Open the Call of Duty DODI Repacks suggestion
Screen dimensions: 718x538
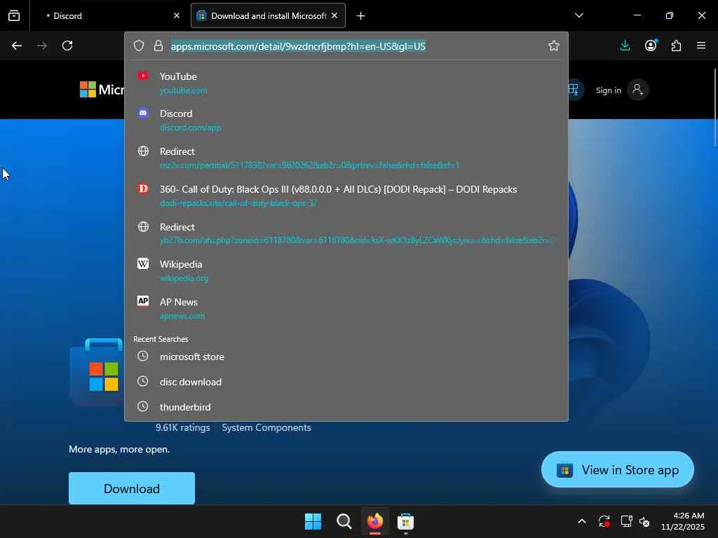click(x=346, y=196)
